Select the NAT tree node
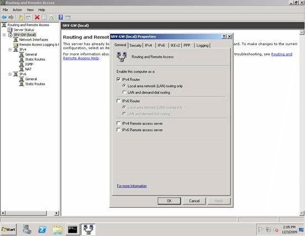The image size is (305, 236). click(28, 69)
